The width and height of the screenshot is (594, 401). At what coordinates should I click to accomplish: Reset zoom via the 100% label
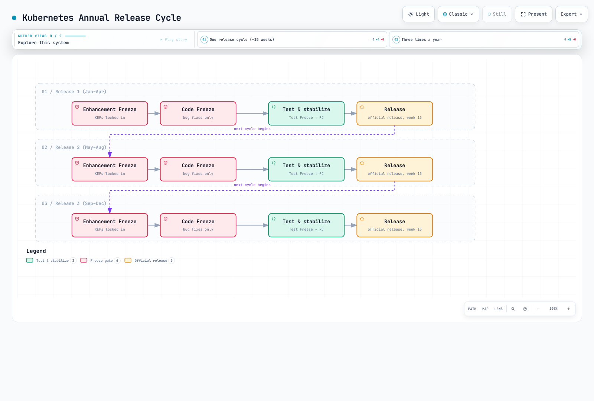coord(554,309)
